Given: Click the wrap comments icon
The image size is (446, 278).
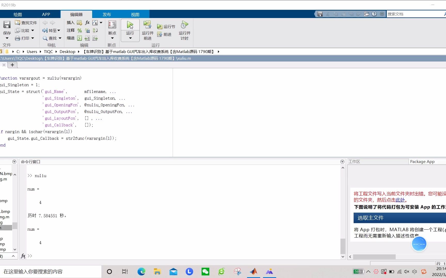Looking at the screenshot, I should (95, 30).
